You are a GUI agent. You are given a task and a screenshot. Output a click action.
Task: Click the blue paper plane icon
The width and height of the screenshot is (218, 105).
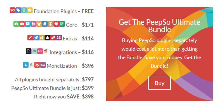coord(36,38)
